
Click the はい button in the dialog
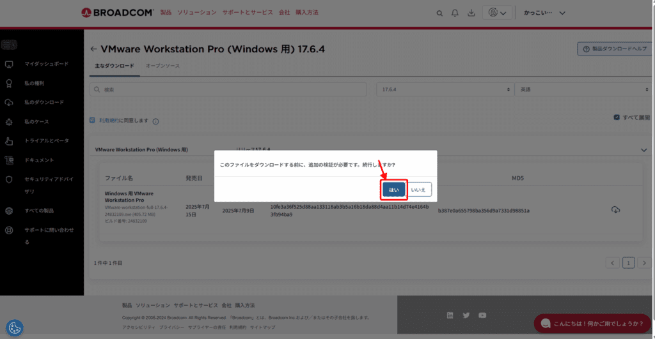(x=393, y=190)
